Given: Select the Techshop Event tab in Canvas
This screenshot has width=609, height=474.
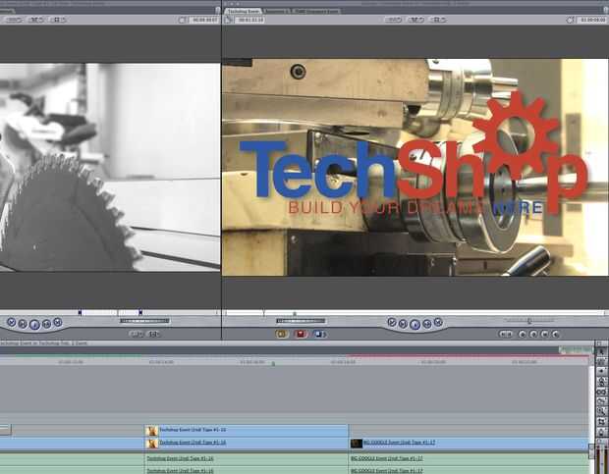Looking at the screenshot, I should click(x=244, y=11).
